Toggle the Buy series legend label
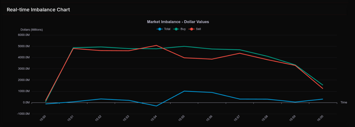 tap(183, 29)
